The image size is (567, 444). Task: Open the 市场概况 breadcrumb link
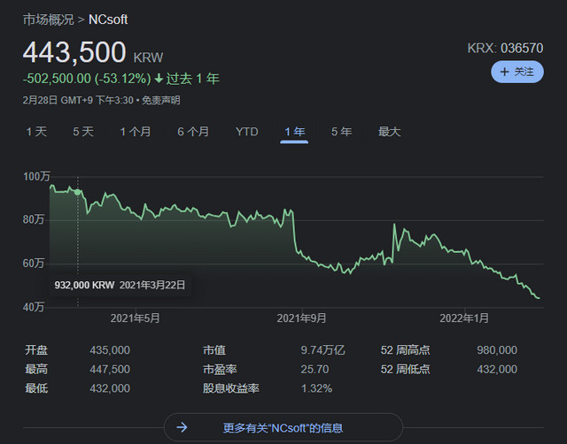point(49,19)
